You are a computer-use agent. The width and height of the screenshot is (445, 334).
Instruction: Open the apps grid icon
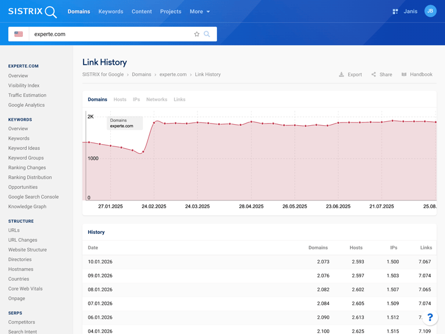click(395, 12)
